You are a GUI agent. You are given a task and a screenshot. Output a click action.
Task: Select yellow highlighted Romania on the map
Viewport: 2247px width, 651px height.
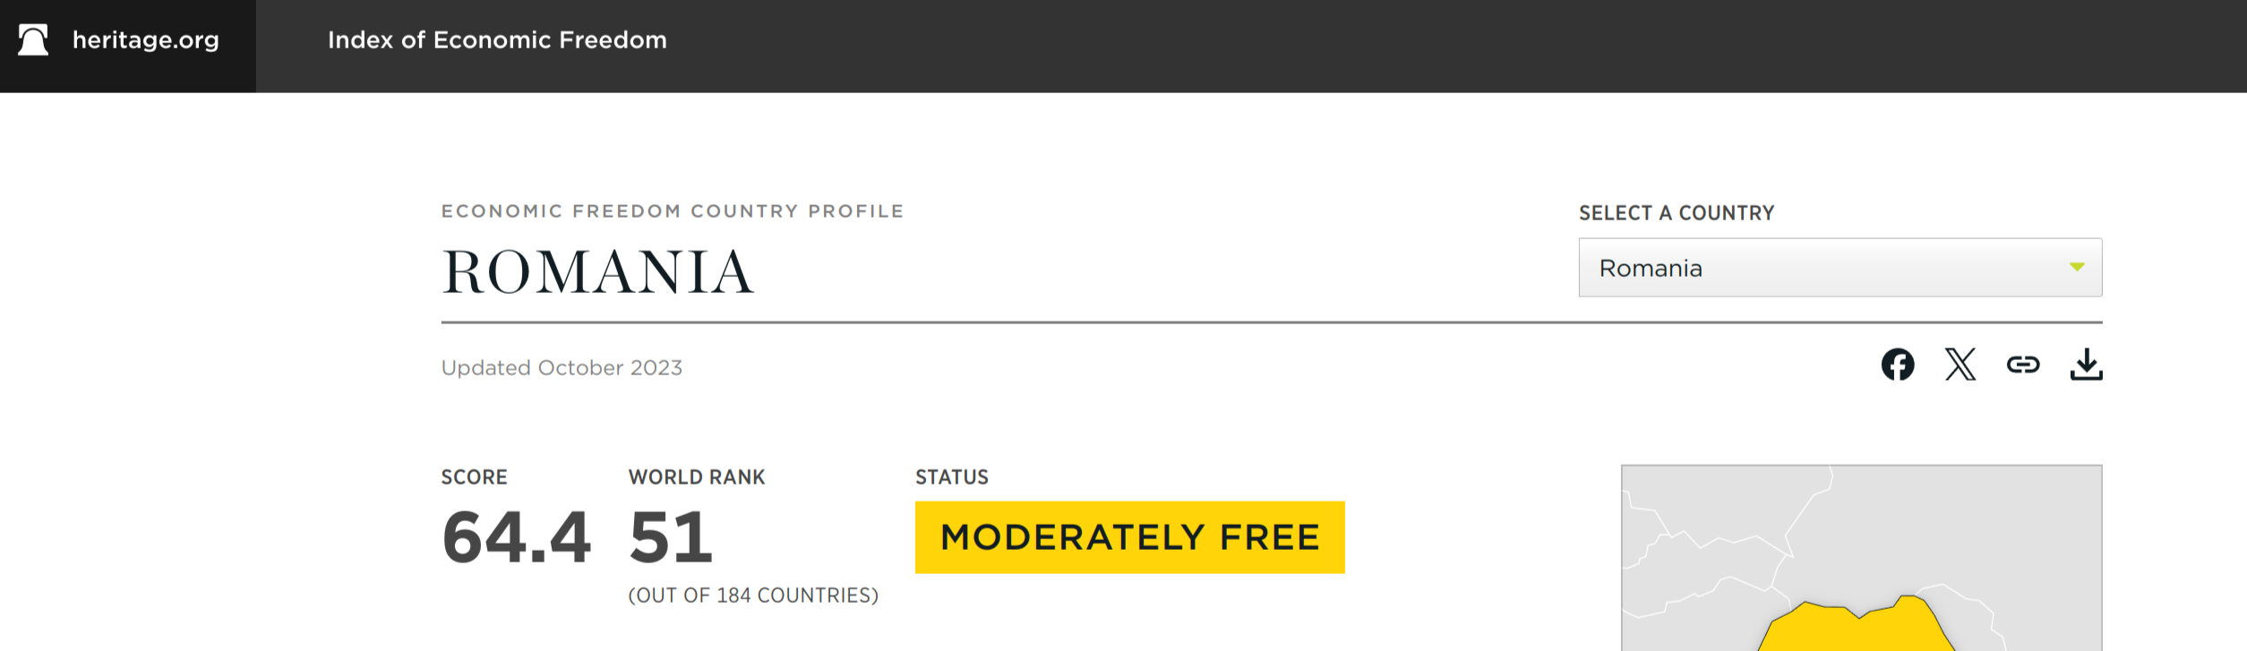pos(1854,631)
